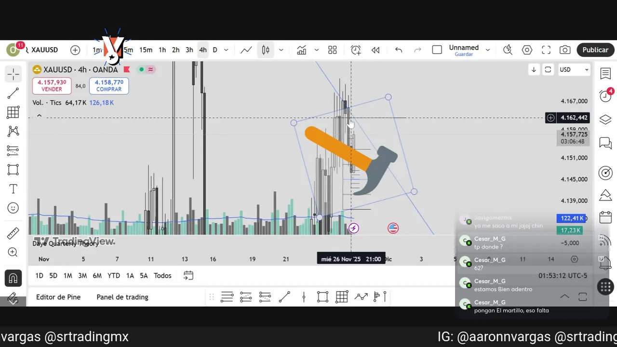Activate the zoom in tool

pos(13,253)
